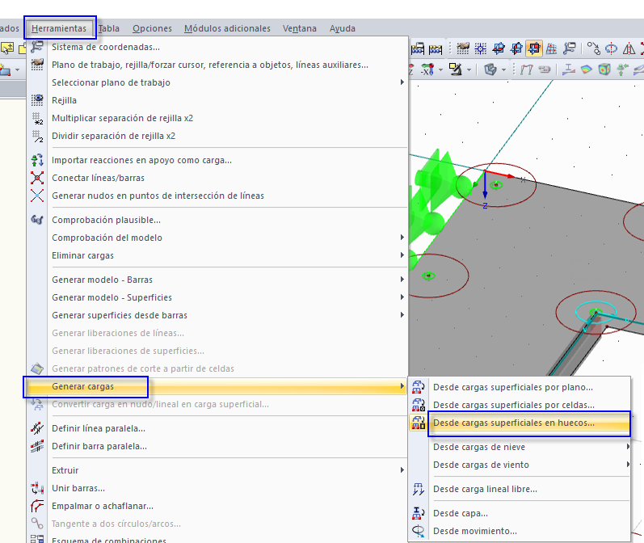This screenshot has height=543, width=644.
Task: Click the coordinate system icon in Herramientas menu
Action: click(37, 47)
